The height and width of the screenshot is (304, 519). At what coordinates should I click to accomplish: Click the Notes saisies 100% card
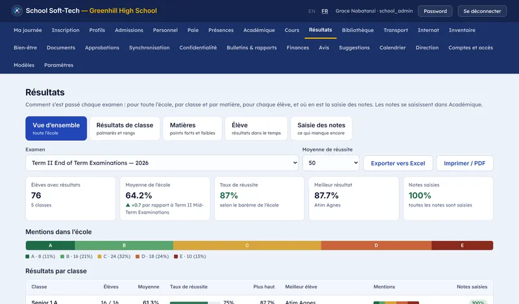pos(448,198)
